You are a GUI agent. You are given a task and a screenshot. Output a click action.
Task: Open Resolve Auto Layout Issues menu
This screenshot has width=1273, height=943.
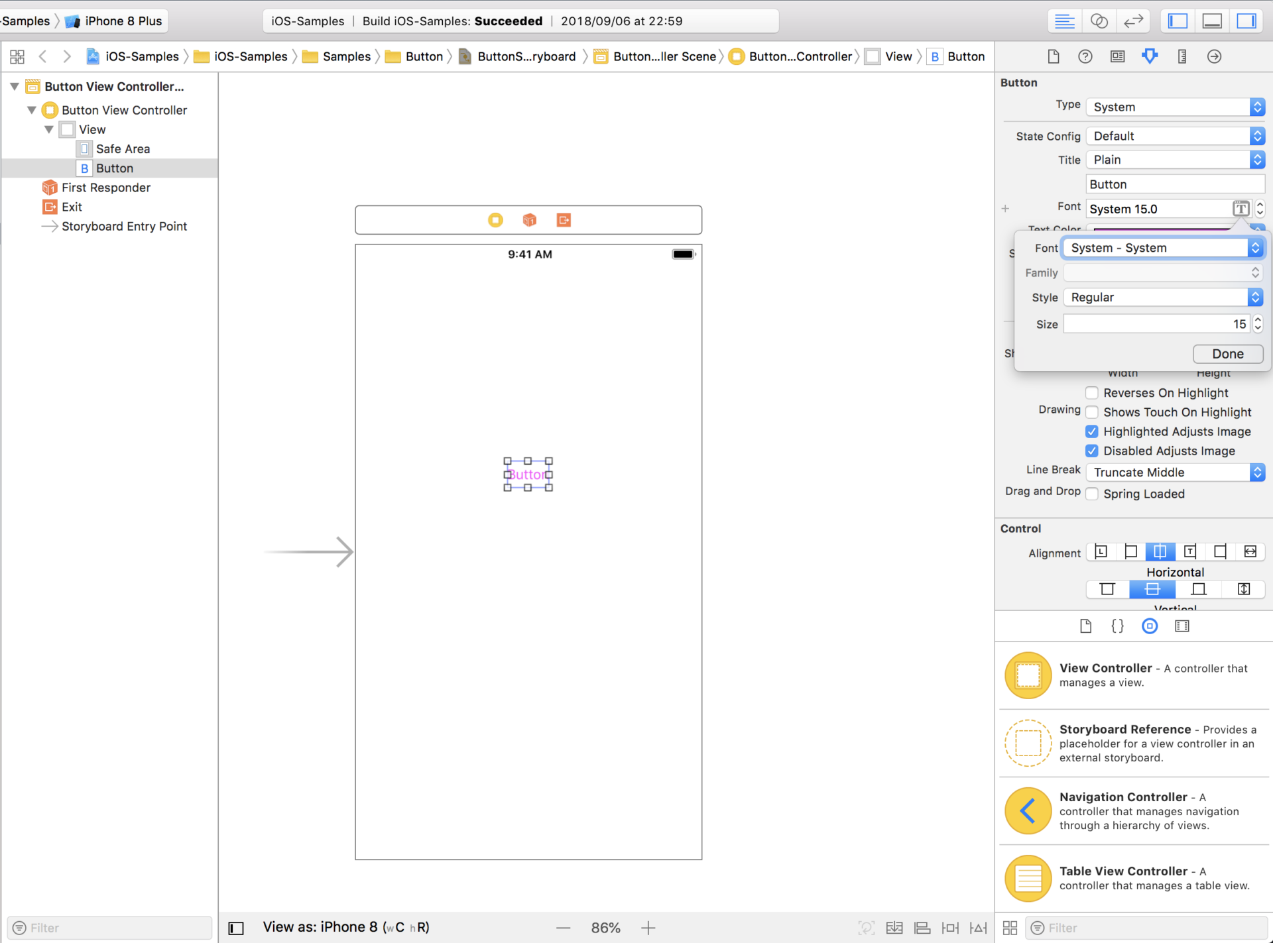[978, 928]
